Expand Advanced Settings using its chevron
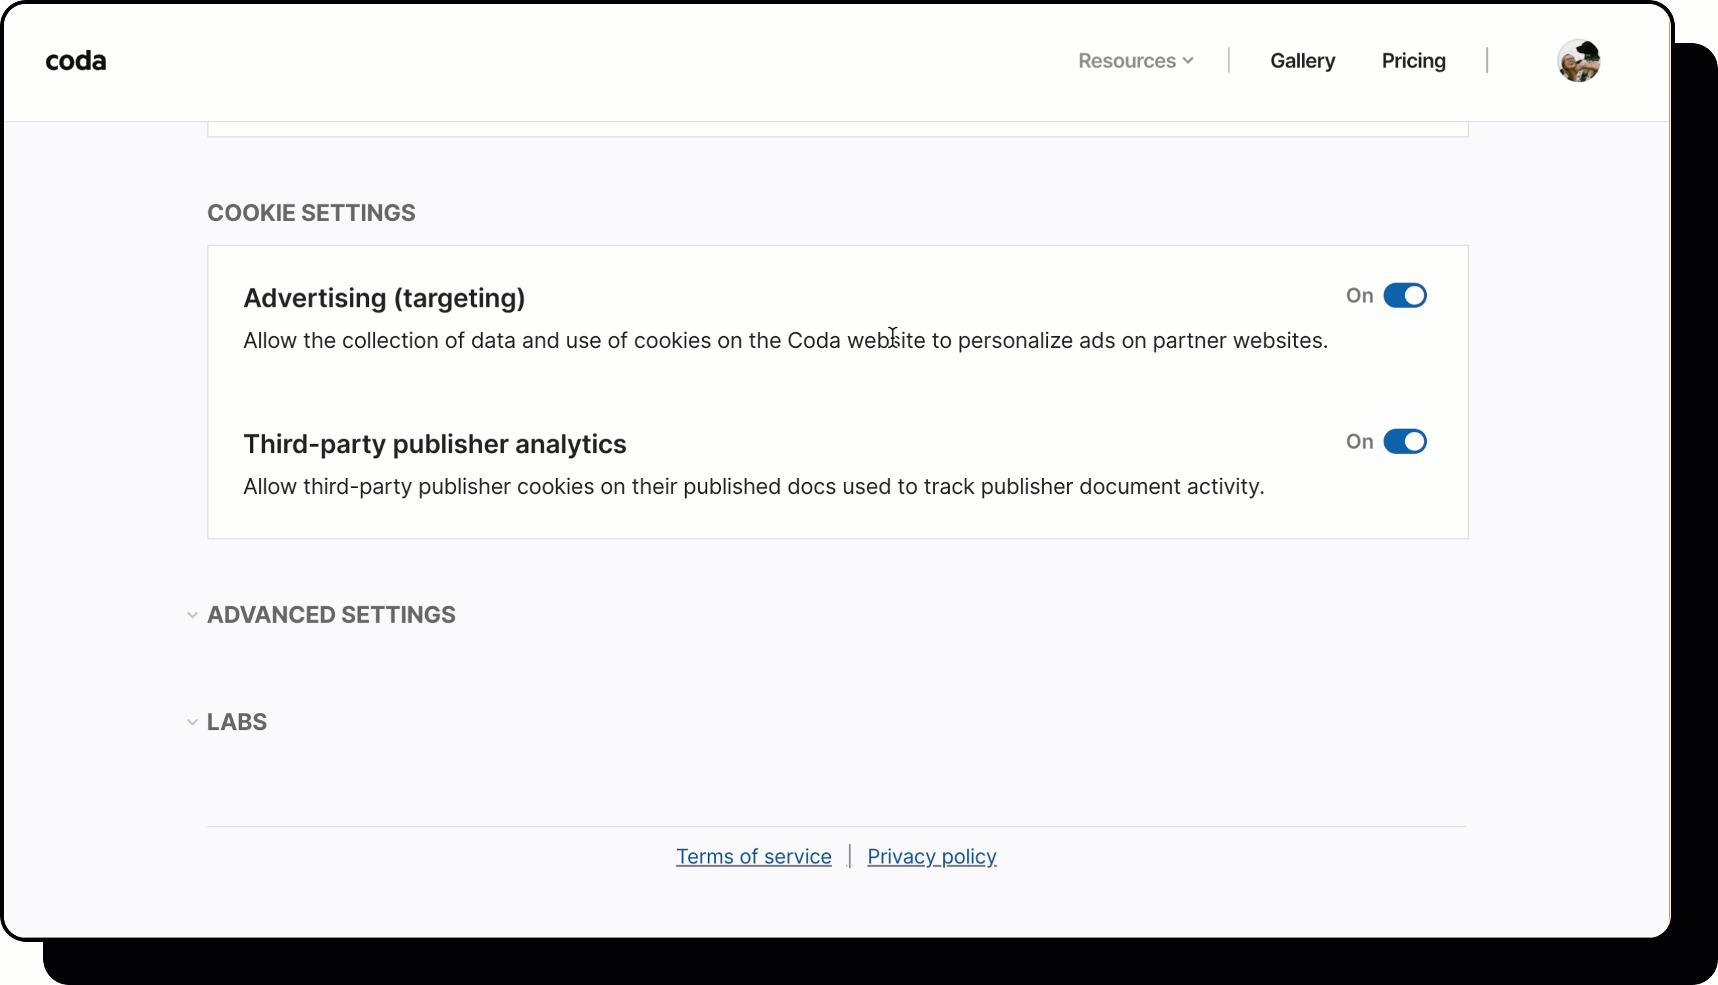This screenshot has height=985, width=1718. [x=192, y=615]
